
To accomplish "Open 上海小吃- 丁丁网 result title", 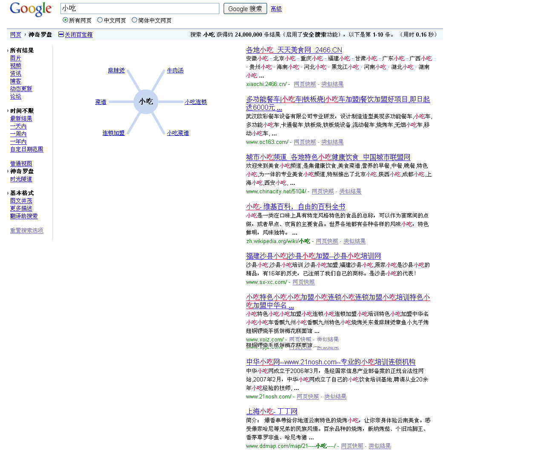I will click(x=272, y=412).
